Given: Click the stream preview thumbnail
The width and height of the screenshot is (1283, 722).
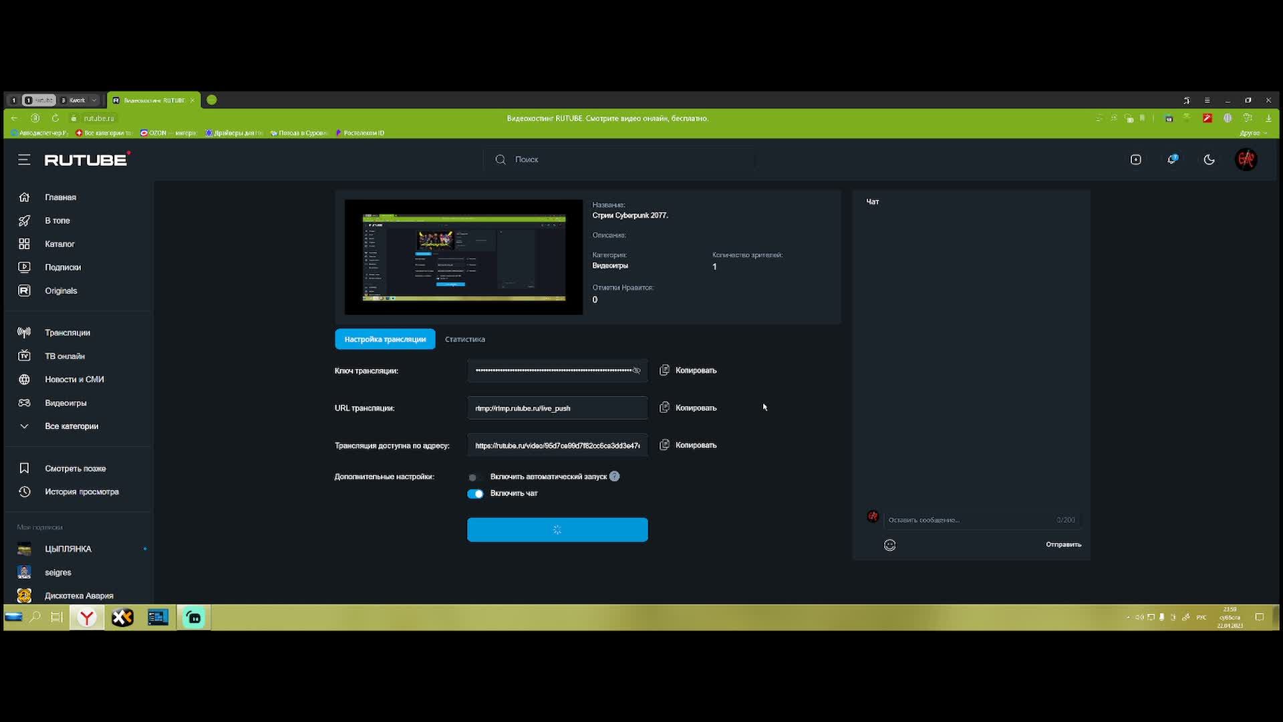Looking at the screenshot, I should point(464,257).
